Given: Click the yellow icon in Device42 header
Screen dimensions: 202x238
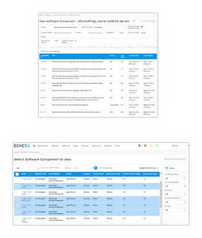Looking at the screenshot, I should point(151,145).
